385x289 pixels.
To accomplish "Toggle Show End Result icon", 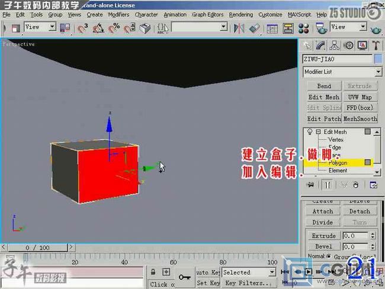I will pos(328,185).
